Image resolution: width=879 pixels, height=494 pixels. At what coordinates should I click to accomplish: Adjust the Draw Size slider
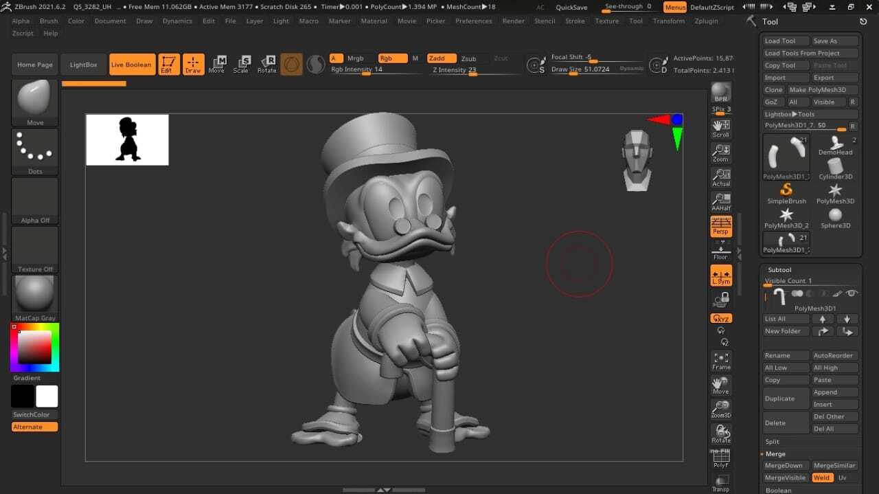coord(596,69)
